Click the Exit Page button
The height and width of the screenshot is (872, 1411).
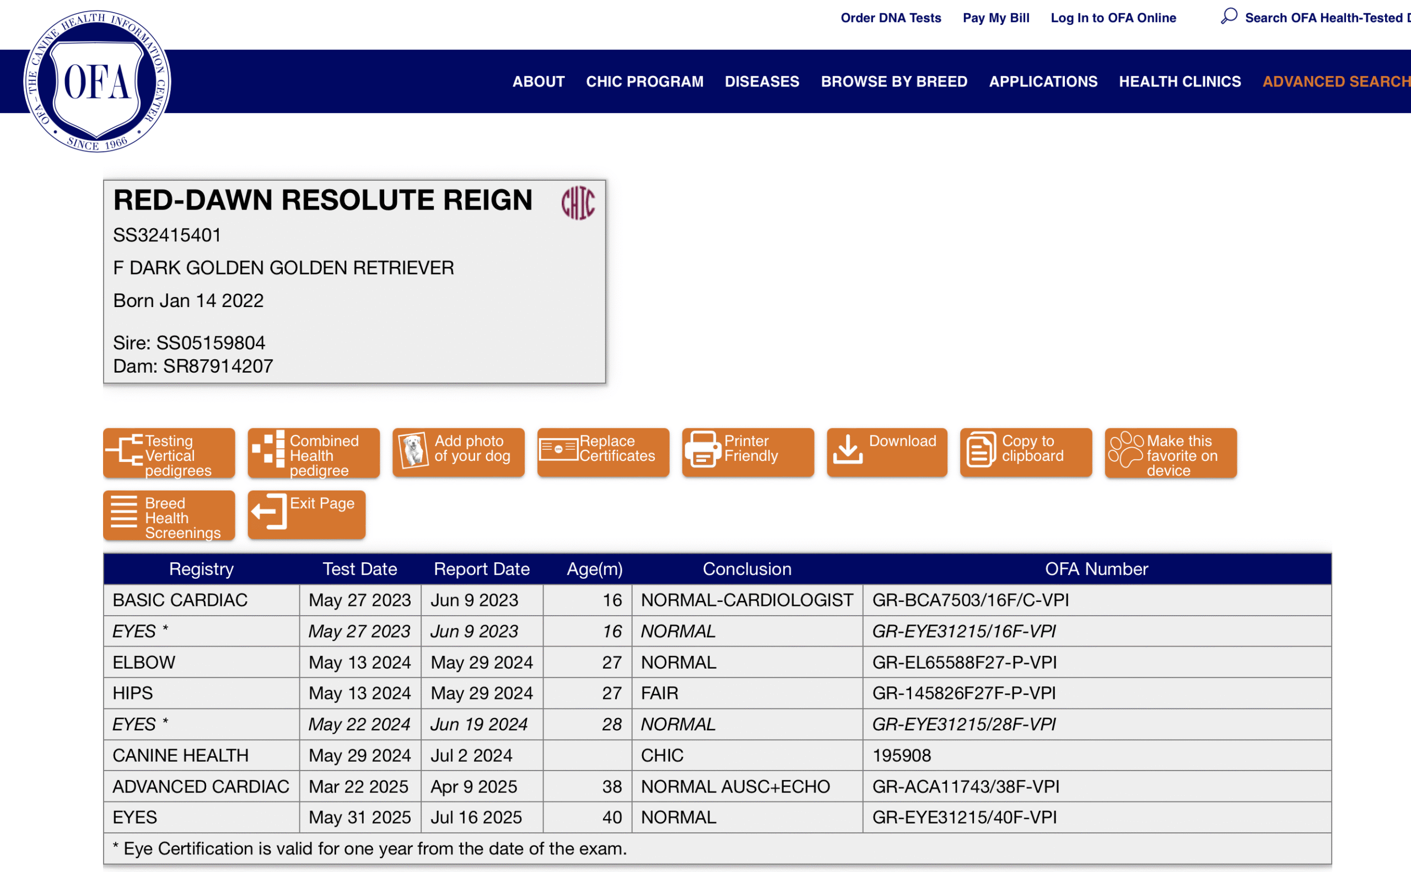click(306, 515)
